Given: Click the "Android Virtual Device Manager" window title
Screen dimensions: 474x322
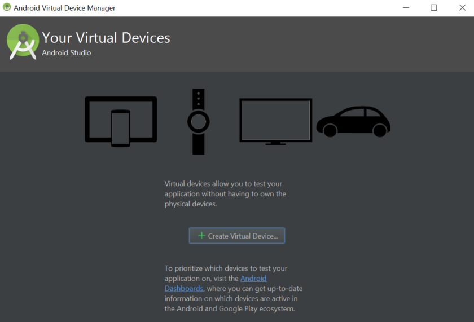Looking at the screenshot, I should point(64,8).
